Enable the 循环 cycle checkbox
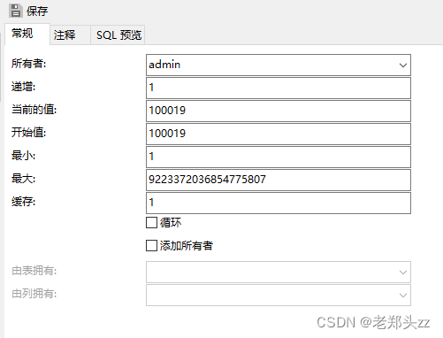The image size is (443, 338). point(151,223)
